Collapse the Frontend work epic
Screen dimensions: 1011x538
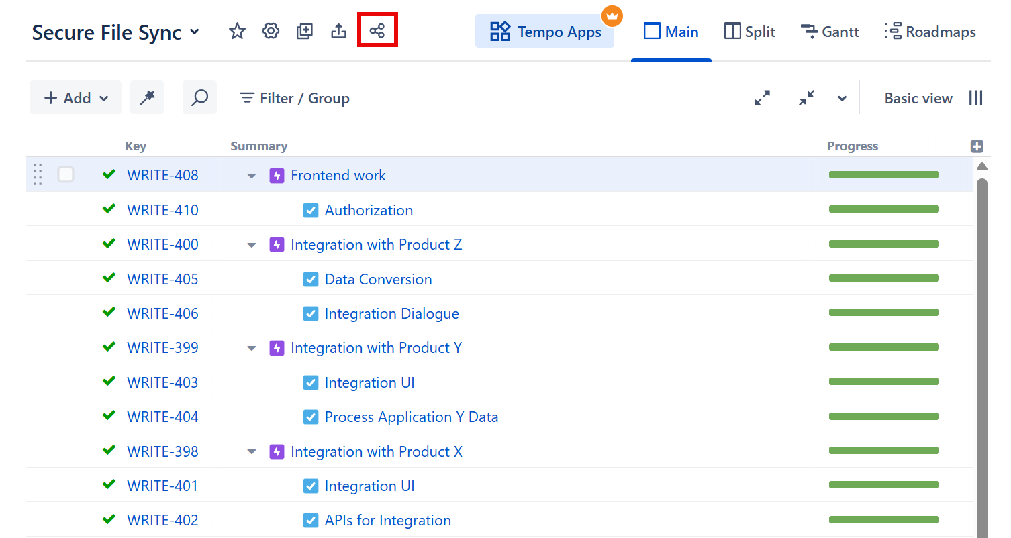pos(252,176)
